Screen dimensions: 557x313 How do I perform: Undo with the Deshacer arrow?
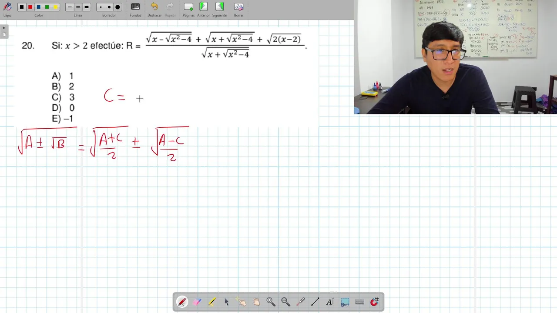(x=154, y=7)
